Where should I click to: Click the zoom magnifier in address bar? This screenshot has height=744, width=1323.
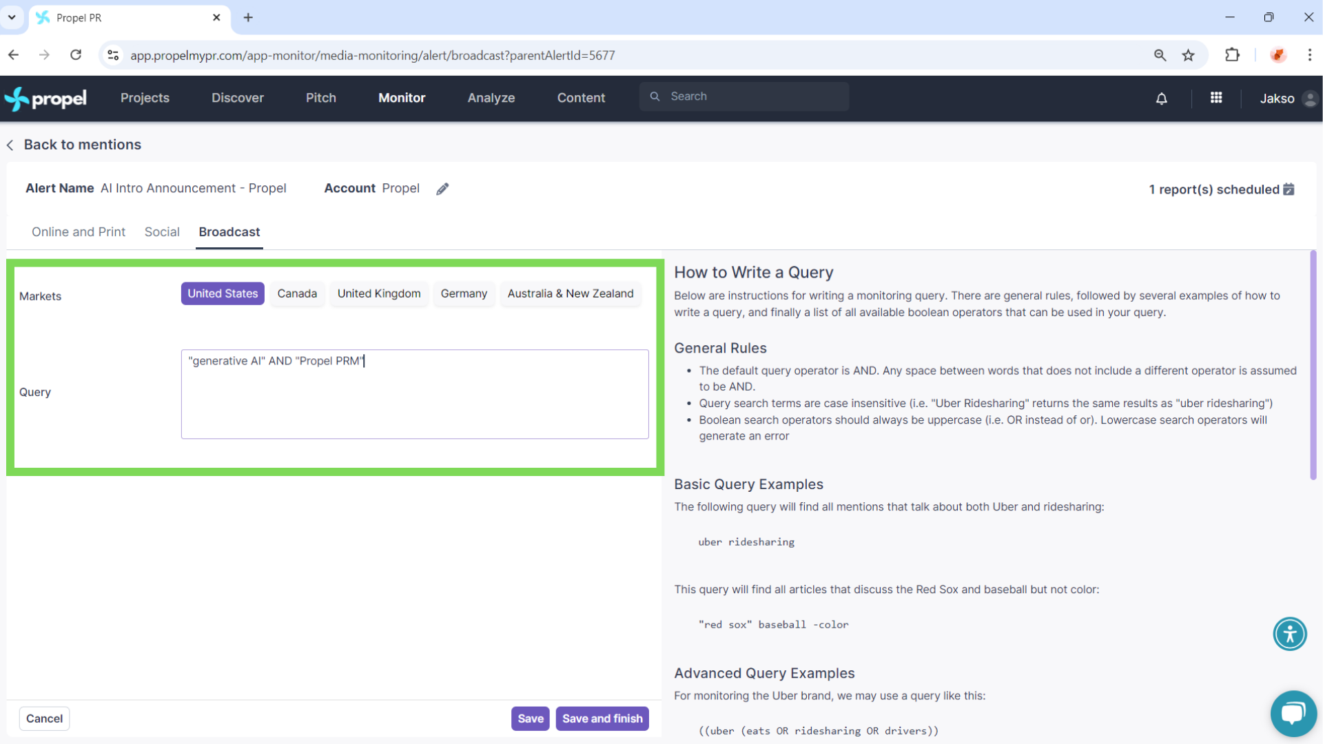(1160, 55)
